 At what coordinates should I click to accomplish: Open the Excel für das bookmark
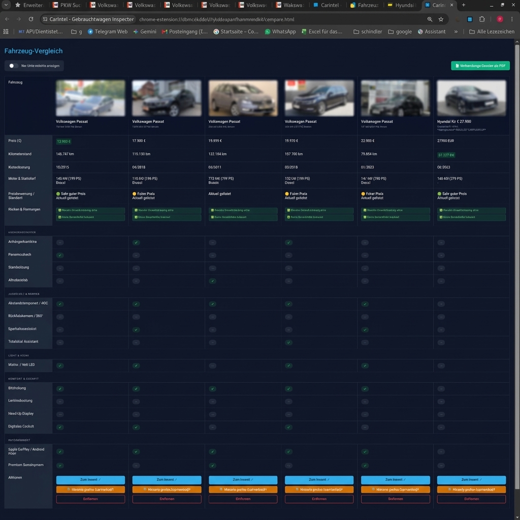321,31
